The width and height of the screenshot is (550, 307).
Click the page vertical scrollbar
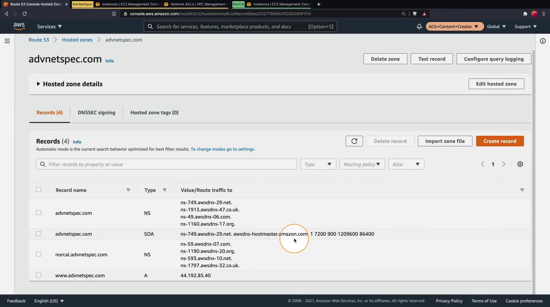tap(533, 172)
